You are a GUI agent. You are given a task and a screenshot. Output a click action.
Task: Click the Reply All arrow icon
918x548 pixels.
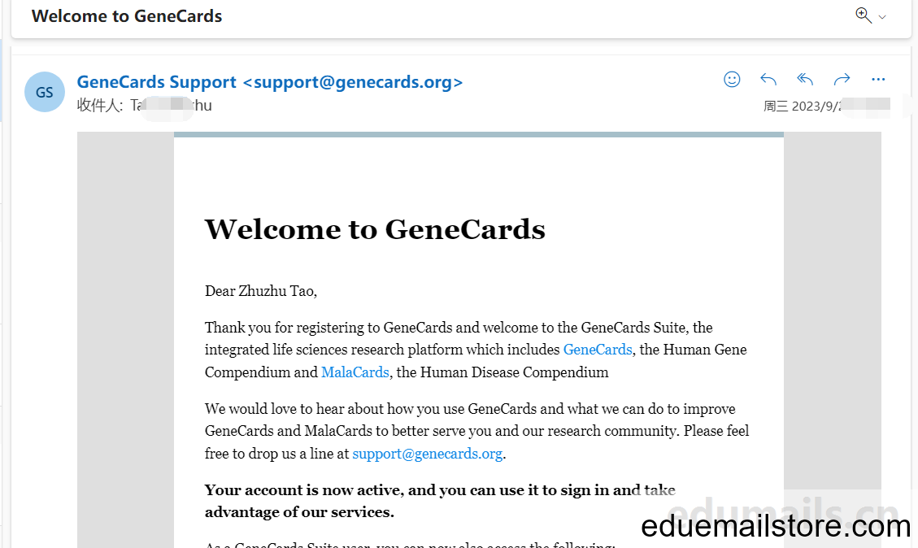pos(805,79)
